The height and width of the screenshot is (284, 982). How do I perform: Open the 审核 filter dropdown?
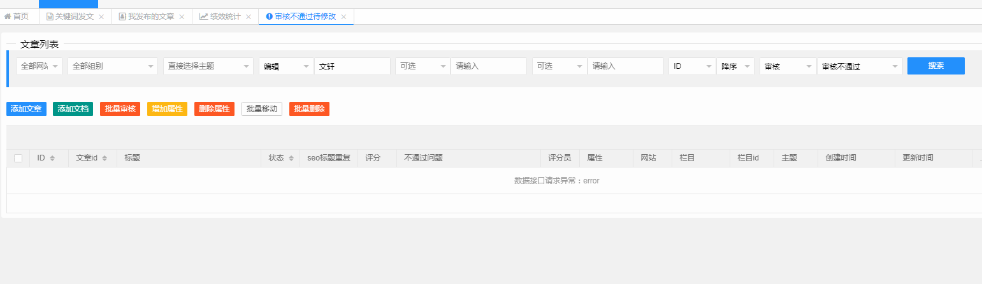coord(788,66)
